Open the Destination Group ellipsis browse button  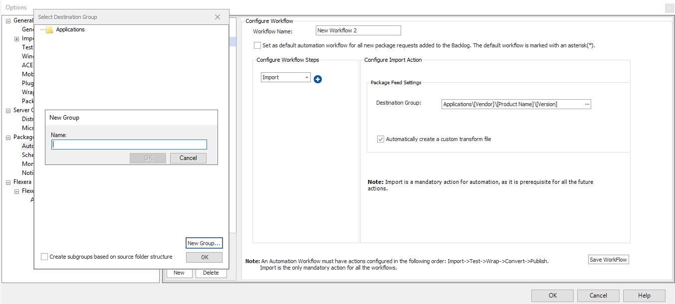click(x=587, y=104)
